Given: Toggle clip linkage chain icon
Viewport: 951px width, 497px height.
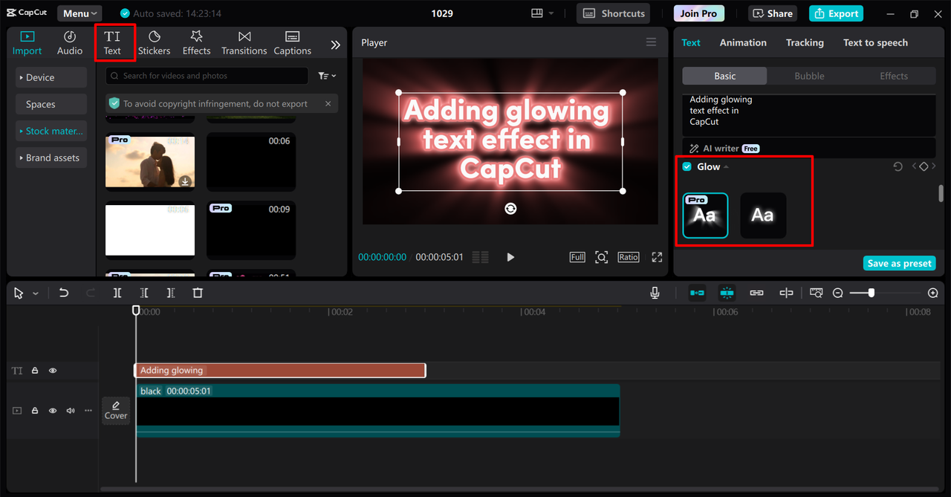Looking at the screenshot, I should click(x=756, y=293).
